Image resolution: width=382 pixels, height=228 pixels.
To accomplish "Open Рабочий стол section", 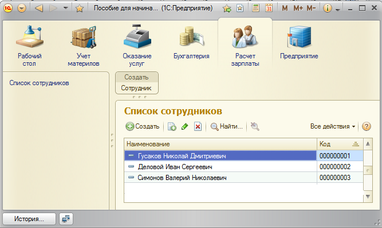I will pos(29,46).
